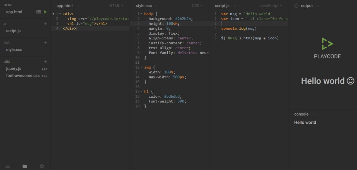Image resolution: width=357 pixels, height=170 pixels.
Task: Open the project files folder icon
Action: [x=25, y=166]
